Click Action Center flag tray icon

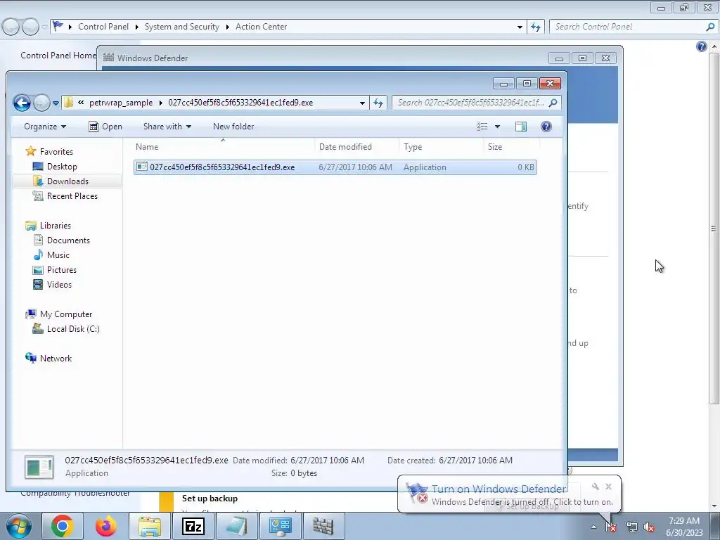[x=612, y=527]
